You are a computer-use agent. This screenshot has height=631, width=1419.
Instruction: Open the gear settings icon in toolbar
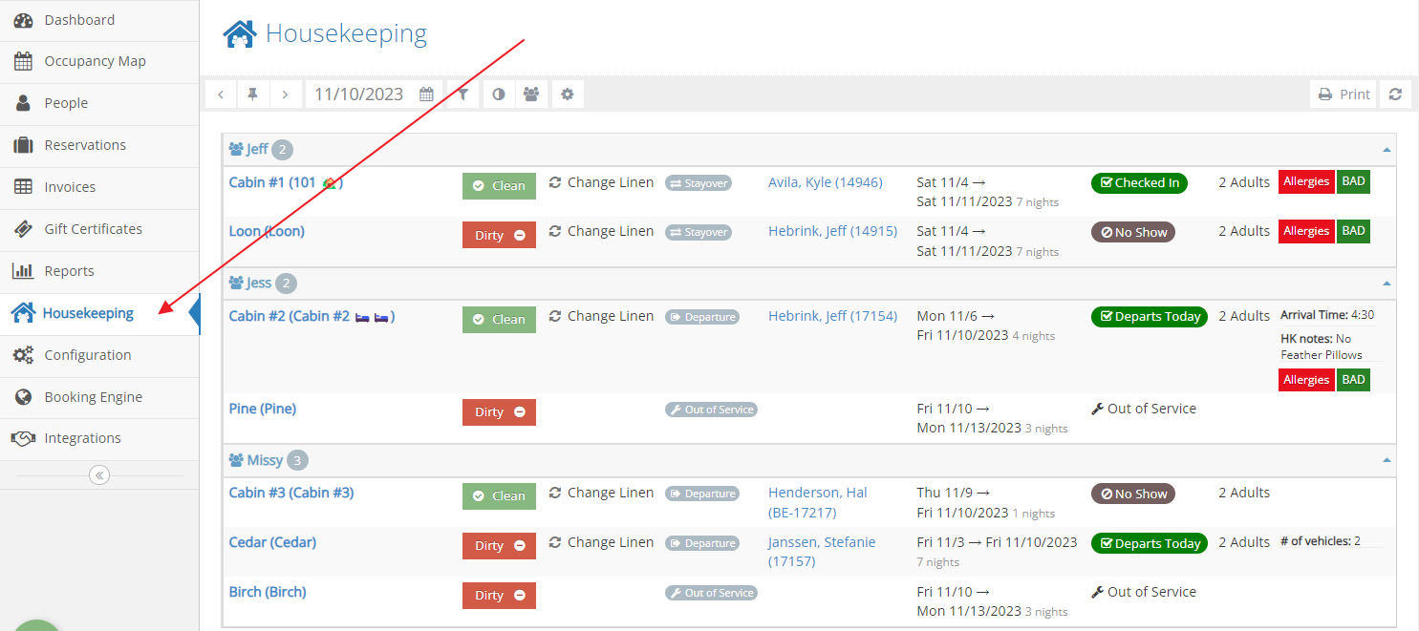(x=567, y=95)
